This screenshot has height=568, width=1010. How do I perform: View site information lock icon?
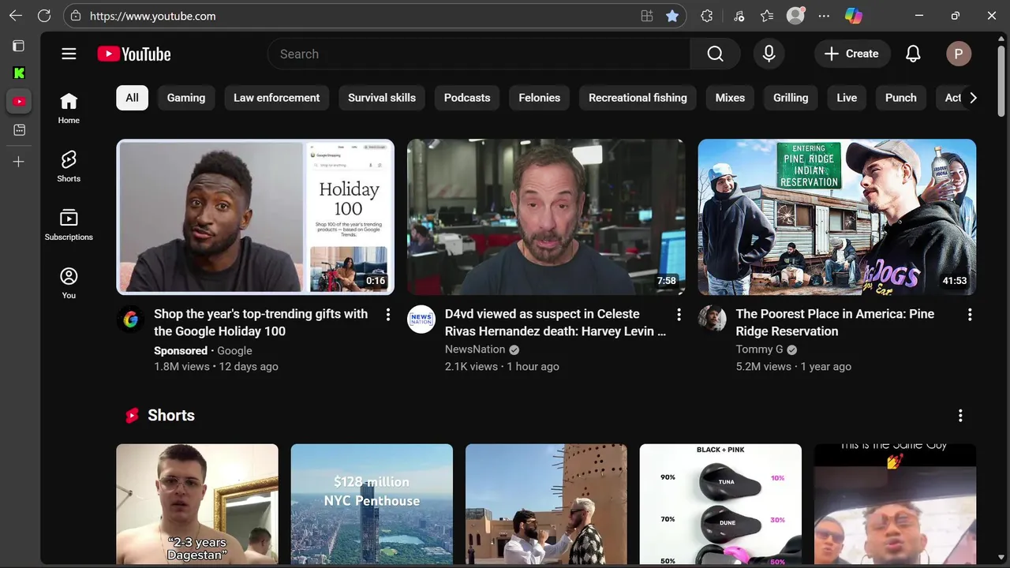[x=75, y=16]
